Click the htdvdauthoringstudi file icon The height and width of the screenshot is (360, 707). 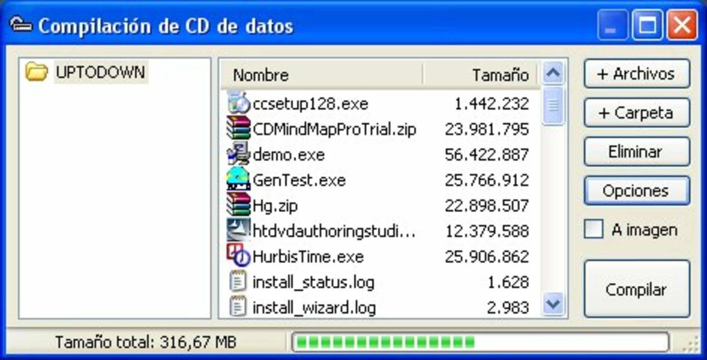point(238,230)
